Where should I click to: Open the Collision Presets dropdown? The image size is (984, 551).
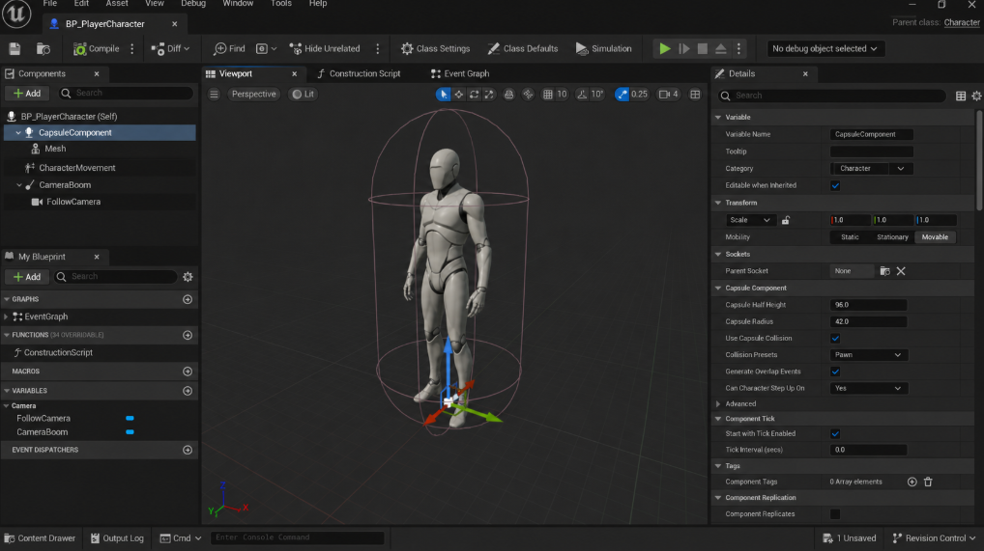pos(869,355)
